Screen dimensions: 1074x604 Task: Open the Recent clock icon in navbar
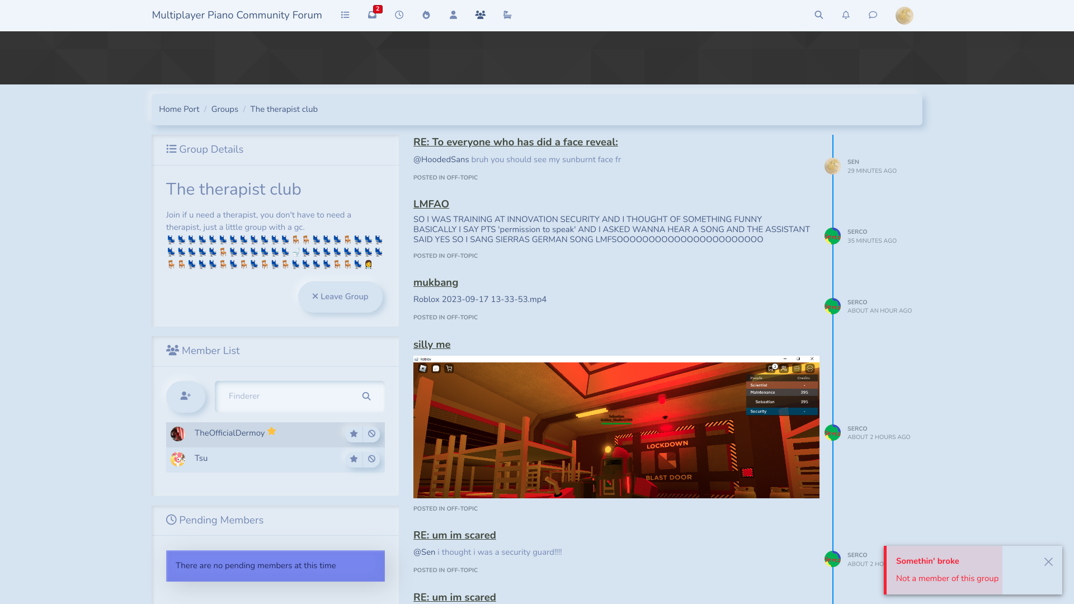point(399,15)
